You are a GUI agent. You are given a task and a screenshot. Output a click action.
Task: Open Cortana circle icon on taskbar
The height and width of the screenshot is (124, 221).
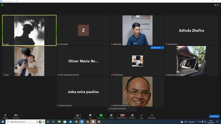point(48,122)
